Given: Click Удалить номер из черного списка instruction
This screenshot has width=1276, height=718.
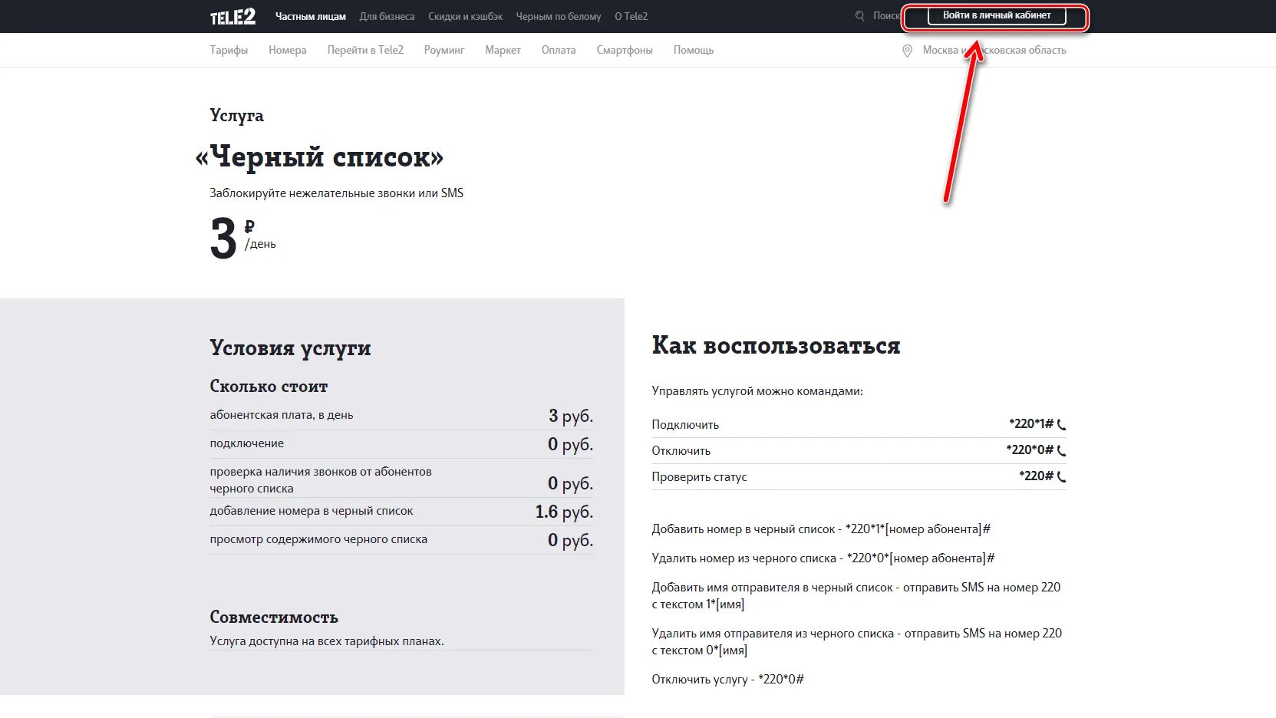Looking at the screenshot, I should pyautogui.click(x=823, y=558).
